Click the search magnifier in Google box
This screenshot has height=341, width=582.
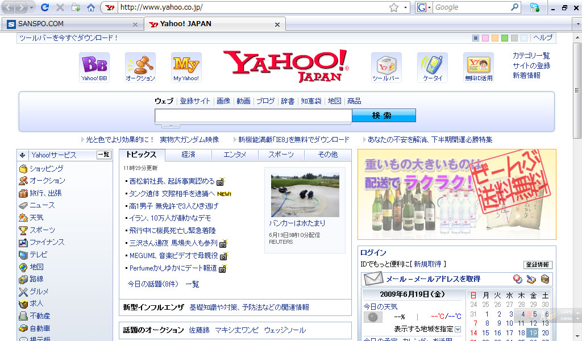pos(514,7)
